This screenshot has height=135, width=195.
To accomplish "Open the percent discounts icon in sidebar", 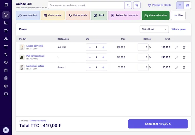I will click(x=6, y=54).
